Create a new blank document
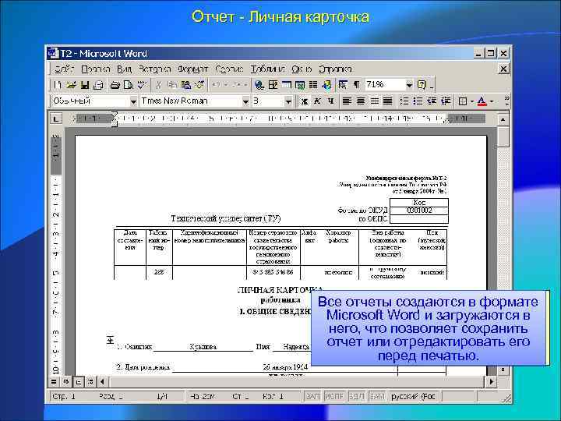 click(57, 85)
